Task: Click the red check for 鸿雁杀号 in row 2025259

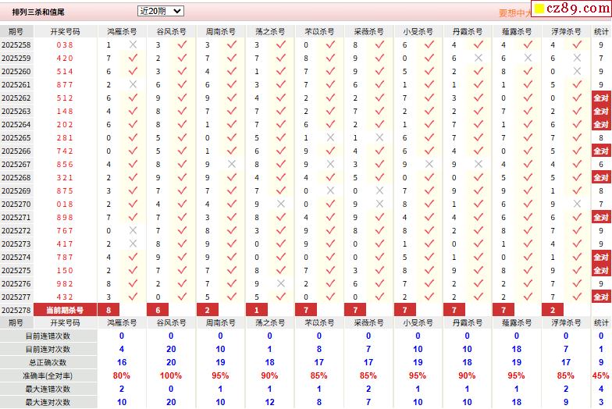Action: [133, 58]
